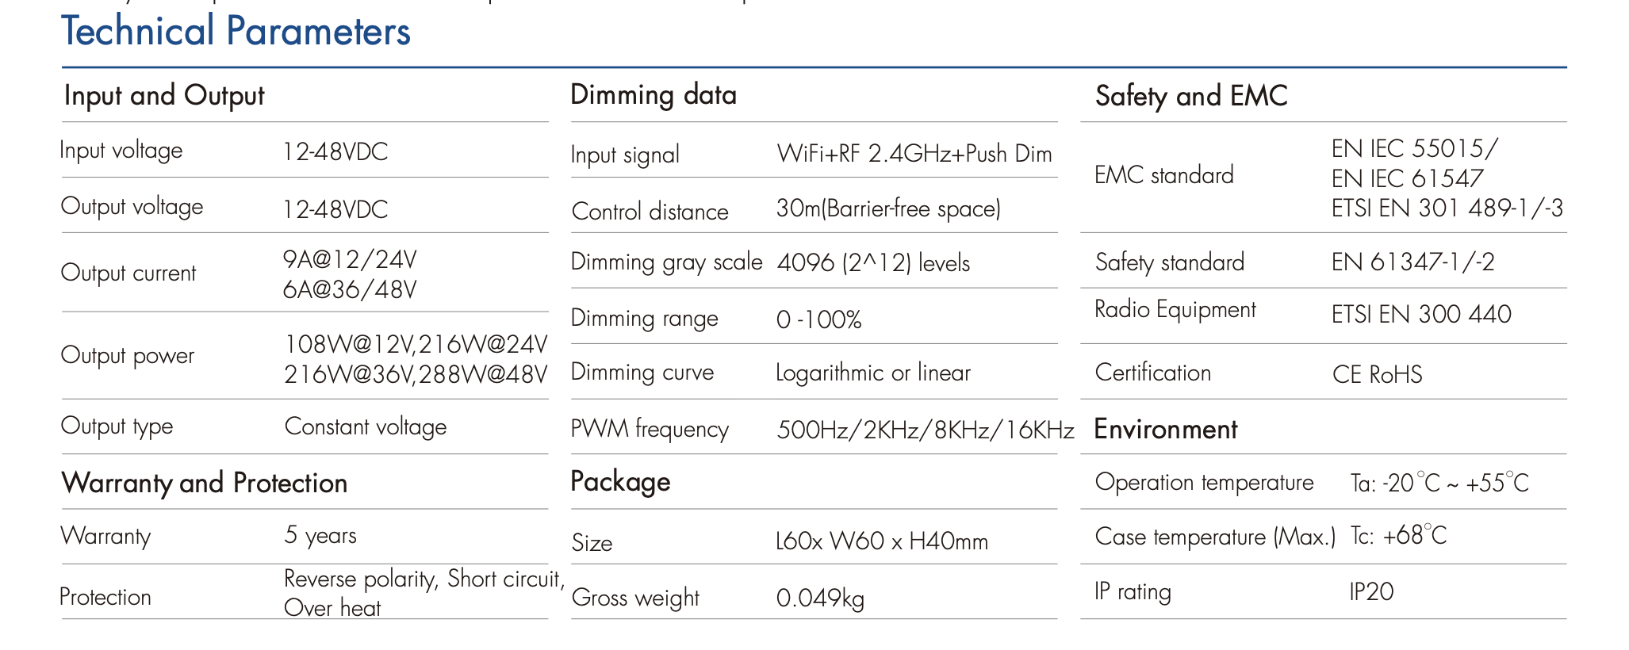
Task: Click the Gross weight 0.049kg value
Action: (820, 598)
